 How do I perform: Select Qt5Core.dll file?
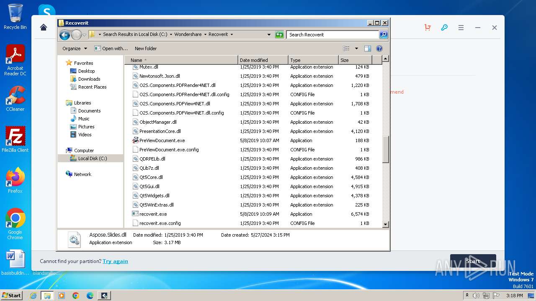coord(151,177)
